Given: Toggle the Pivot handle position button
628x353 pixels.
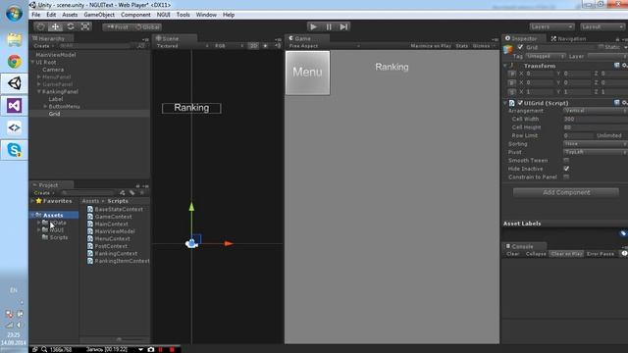Looking at the screenshot, I should coord(117,27).
